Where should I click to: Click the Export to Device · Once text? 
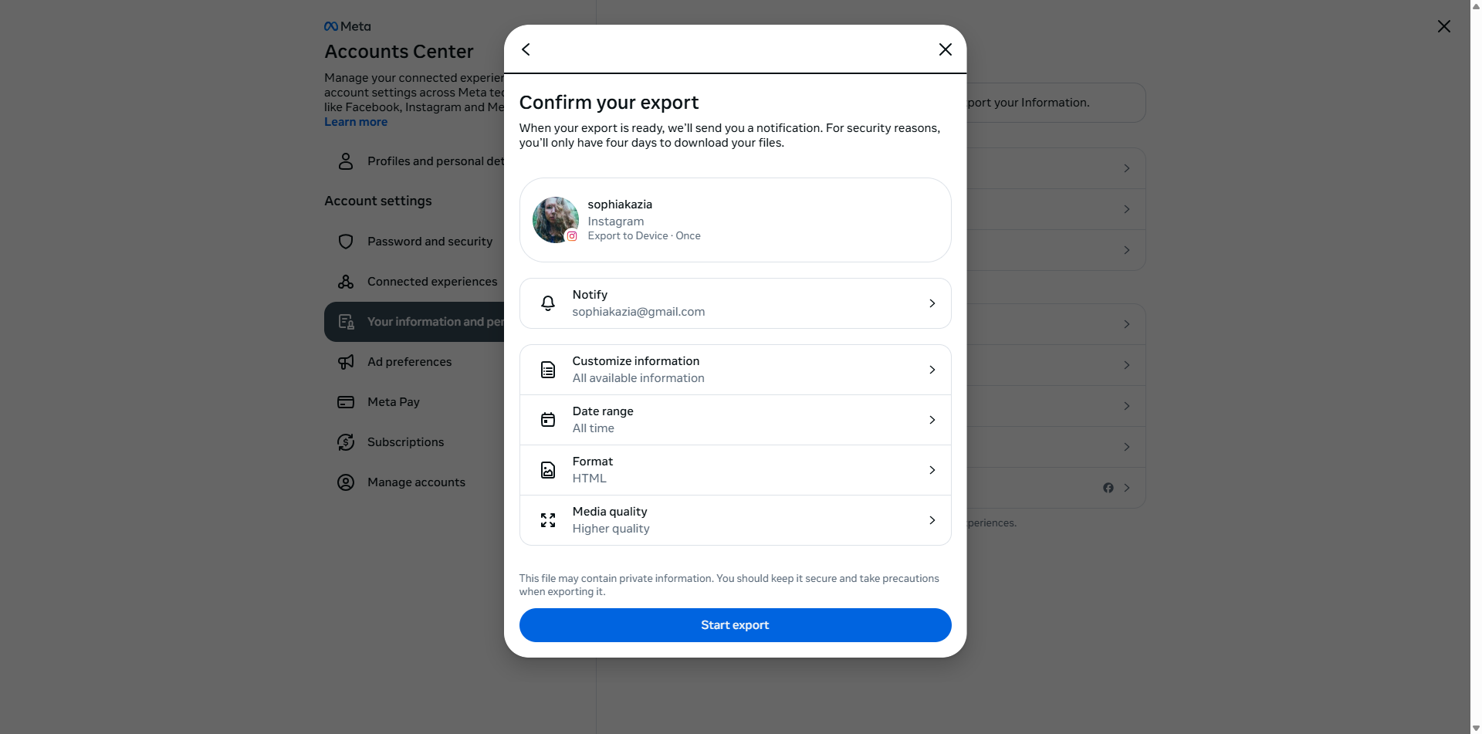(x=644, y=236)
